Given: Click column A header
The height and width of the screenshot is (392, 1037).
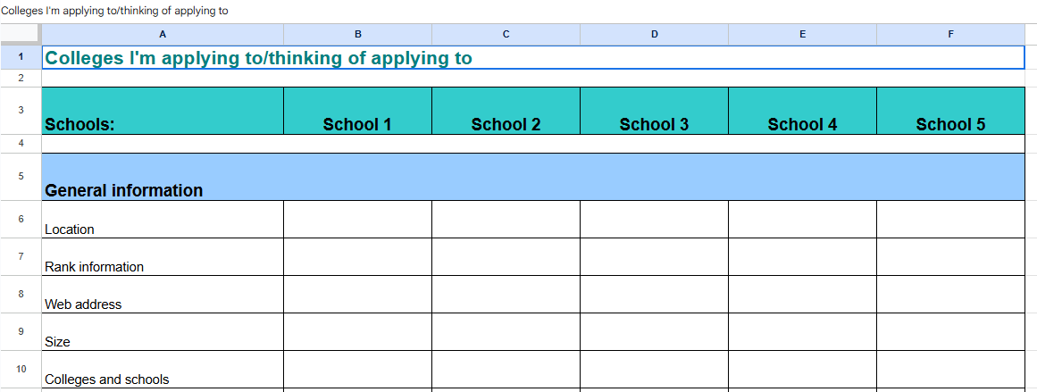Looking at the screenshot, I should (163, 34).
